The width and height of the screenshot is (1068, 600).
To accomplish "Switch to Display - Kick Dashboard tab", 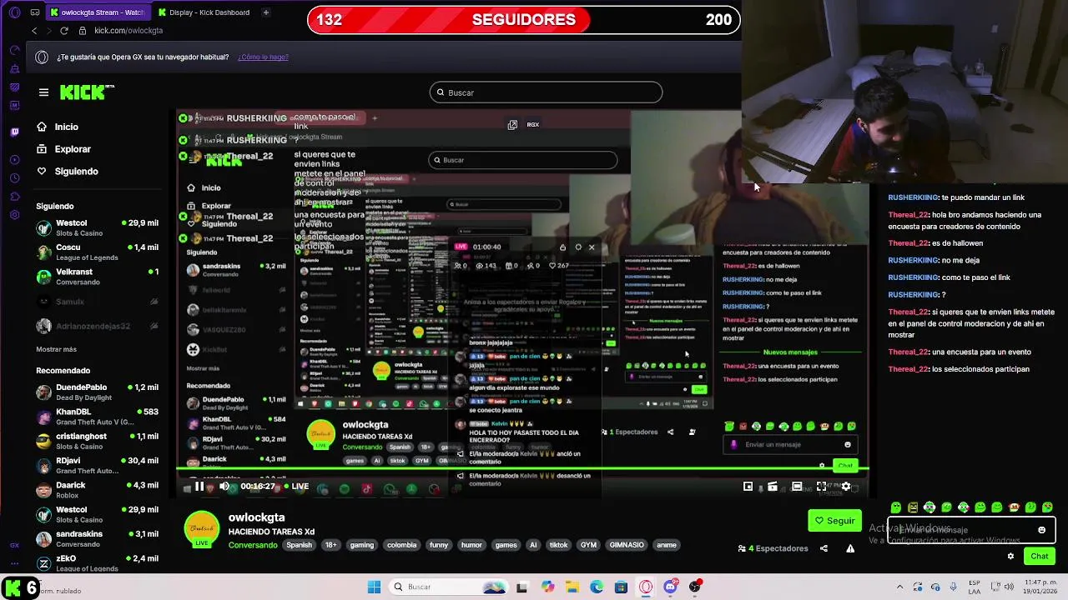I will 204,12.
